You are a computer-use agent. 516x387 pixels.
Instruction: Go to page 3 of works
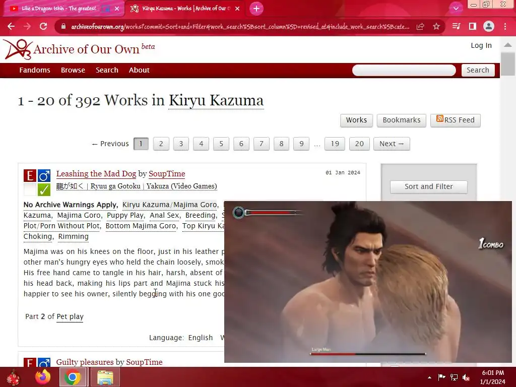click(x=181, y=144)
